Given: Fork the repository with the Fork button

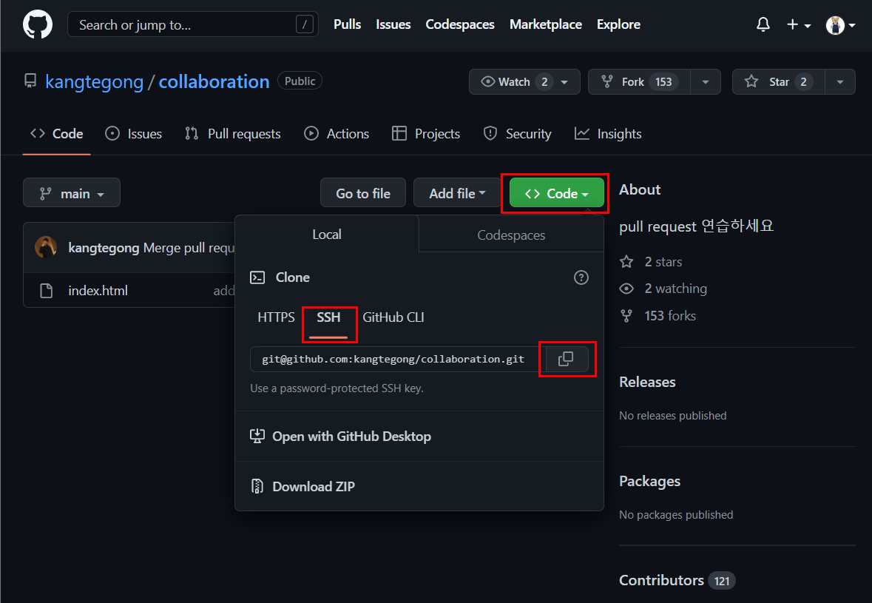Looking at the screenshot, I should point(640,82).
